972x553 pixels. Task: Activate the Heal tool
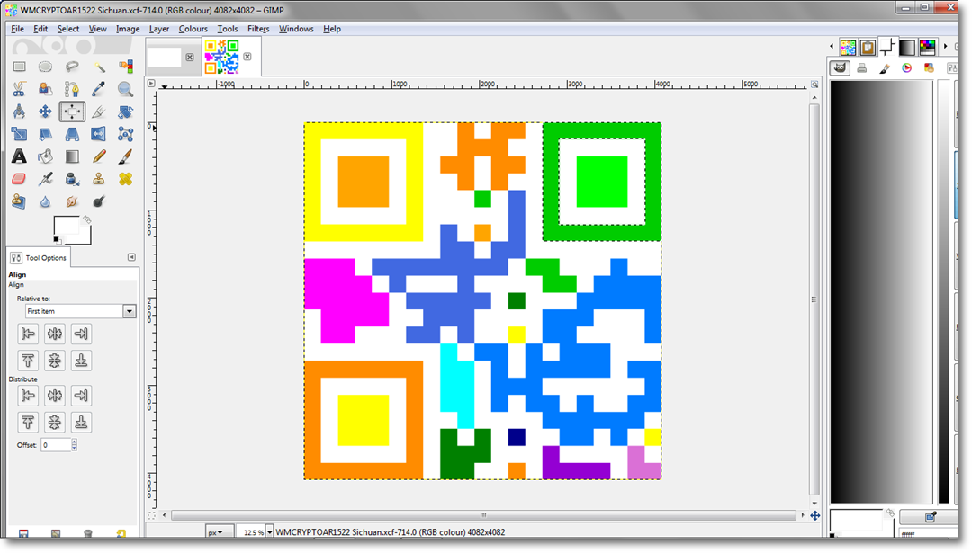125,179
